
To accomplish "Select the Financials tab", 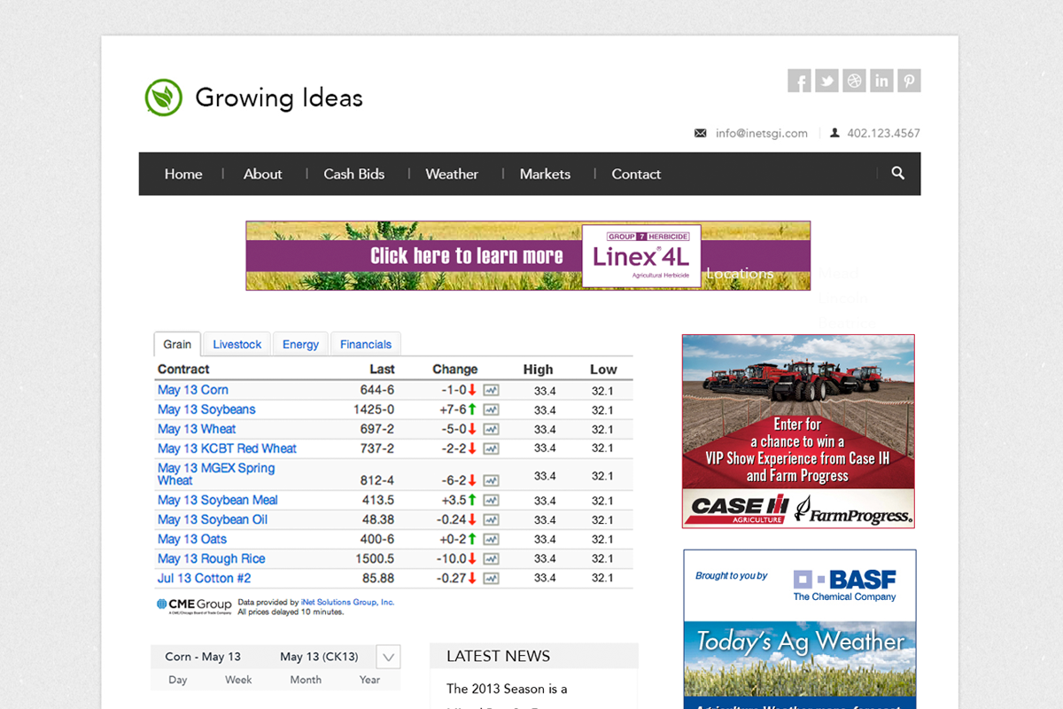I will [x=365, y=344].
